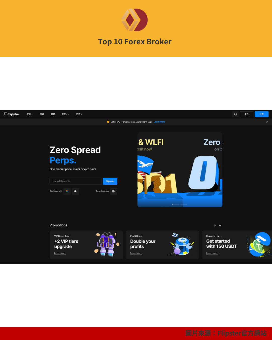Open the Download app QR code icon
This screenshot has height=340, width=272.
tap(114, 191)
